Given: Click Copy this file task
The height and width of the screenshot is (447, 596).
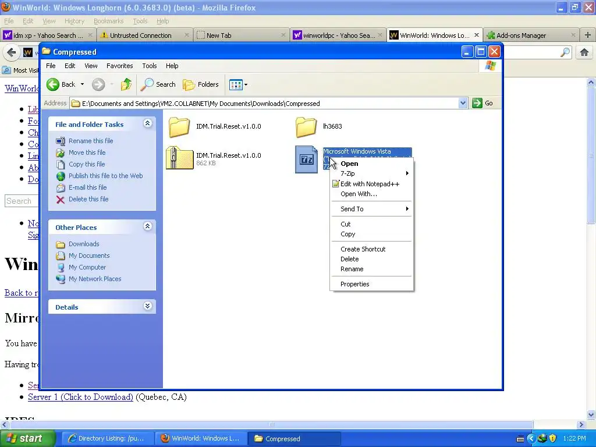Looking at the screenshot, I should (87, 164).
